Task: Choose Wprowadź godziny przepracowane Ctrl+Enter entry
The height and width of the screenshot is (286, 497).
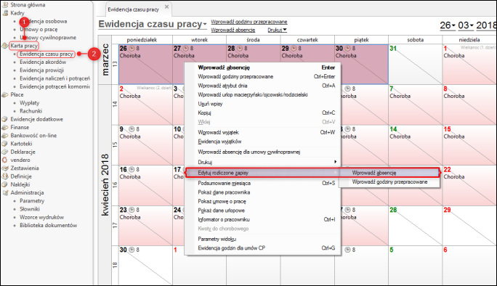Action: tap(263, 77)
